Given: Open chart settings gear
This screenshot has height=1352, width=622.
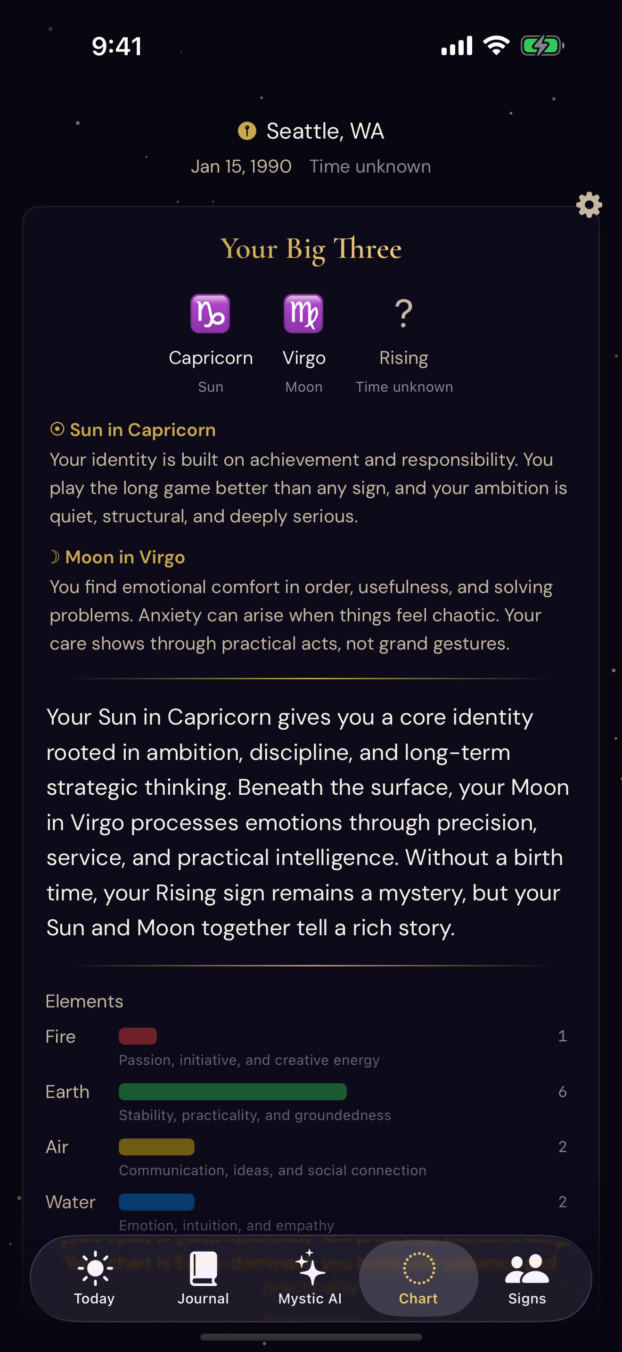Looking at the screenshot, I should pyautogui.click(x=589, y=205).
